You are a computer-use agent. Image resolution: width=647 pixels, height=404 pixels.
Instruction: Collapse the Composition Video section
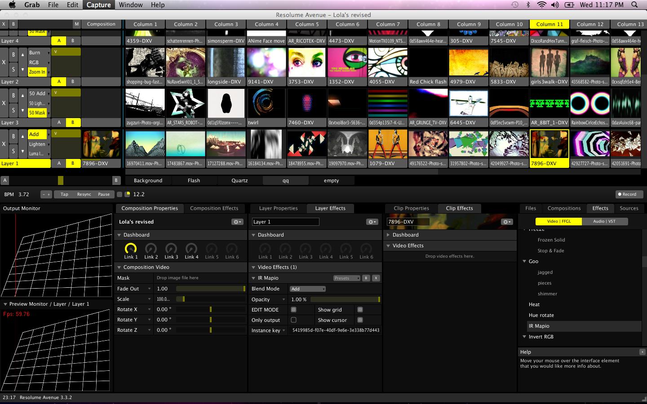click(x=119, y=267)
